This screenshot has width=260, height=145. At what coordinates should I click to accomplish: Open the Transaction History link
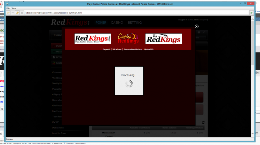pos(133,49)
